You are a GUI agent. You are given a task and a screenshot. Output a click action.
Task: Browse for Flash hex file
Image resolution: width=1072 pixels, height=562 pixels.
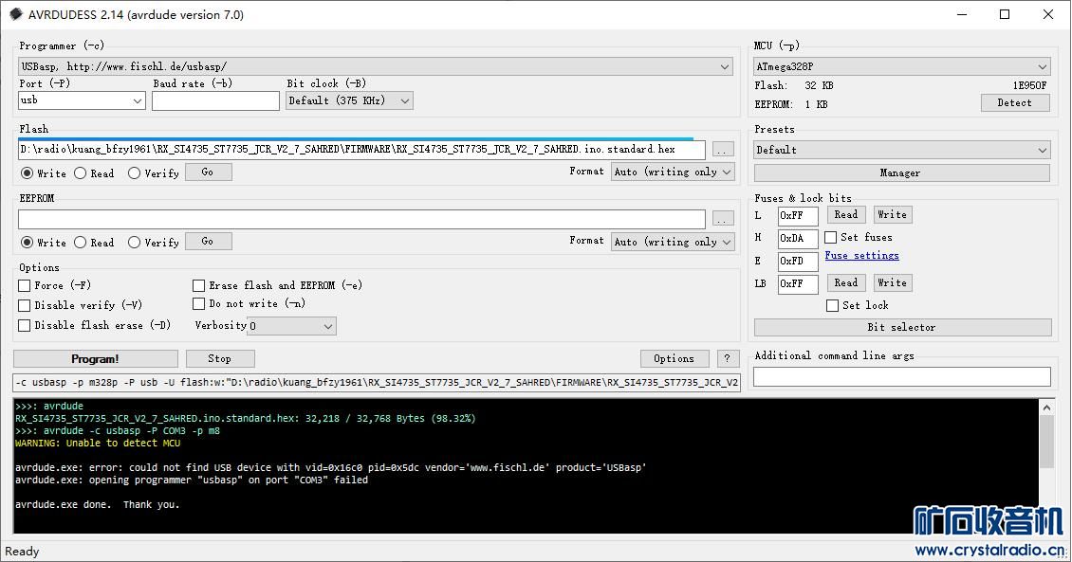pos(723,150)
